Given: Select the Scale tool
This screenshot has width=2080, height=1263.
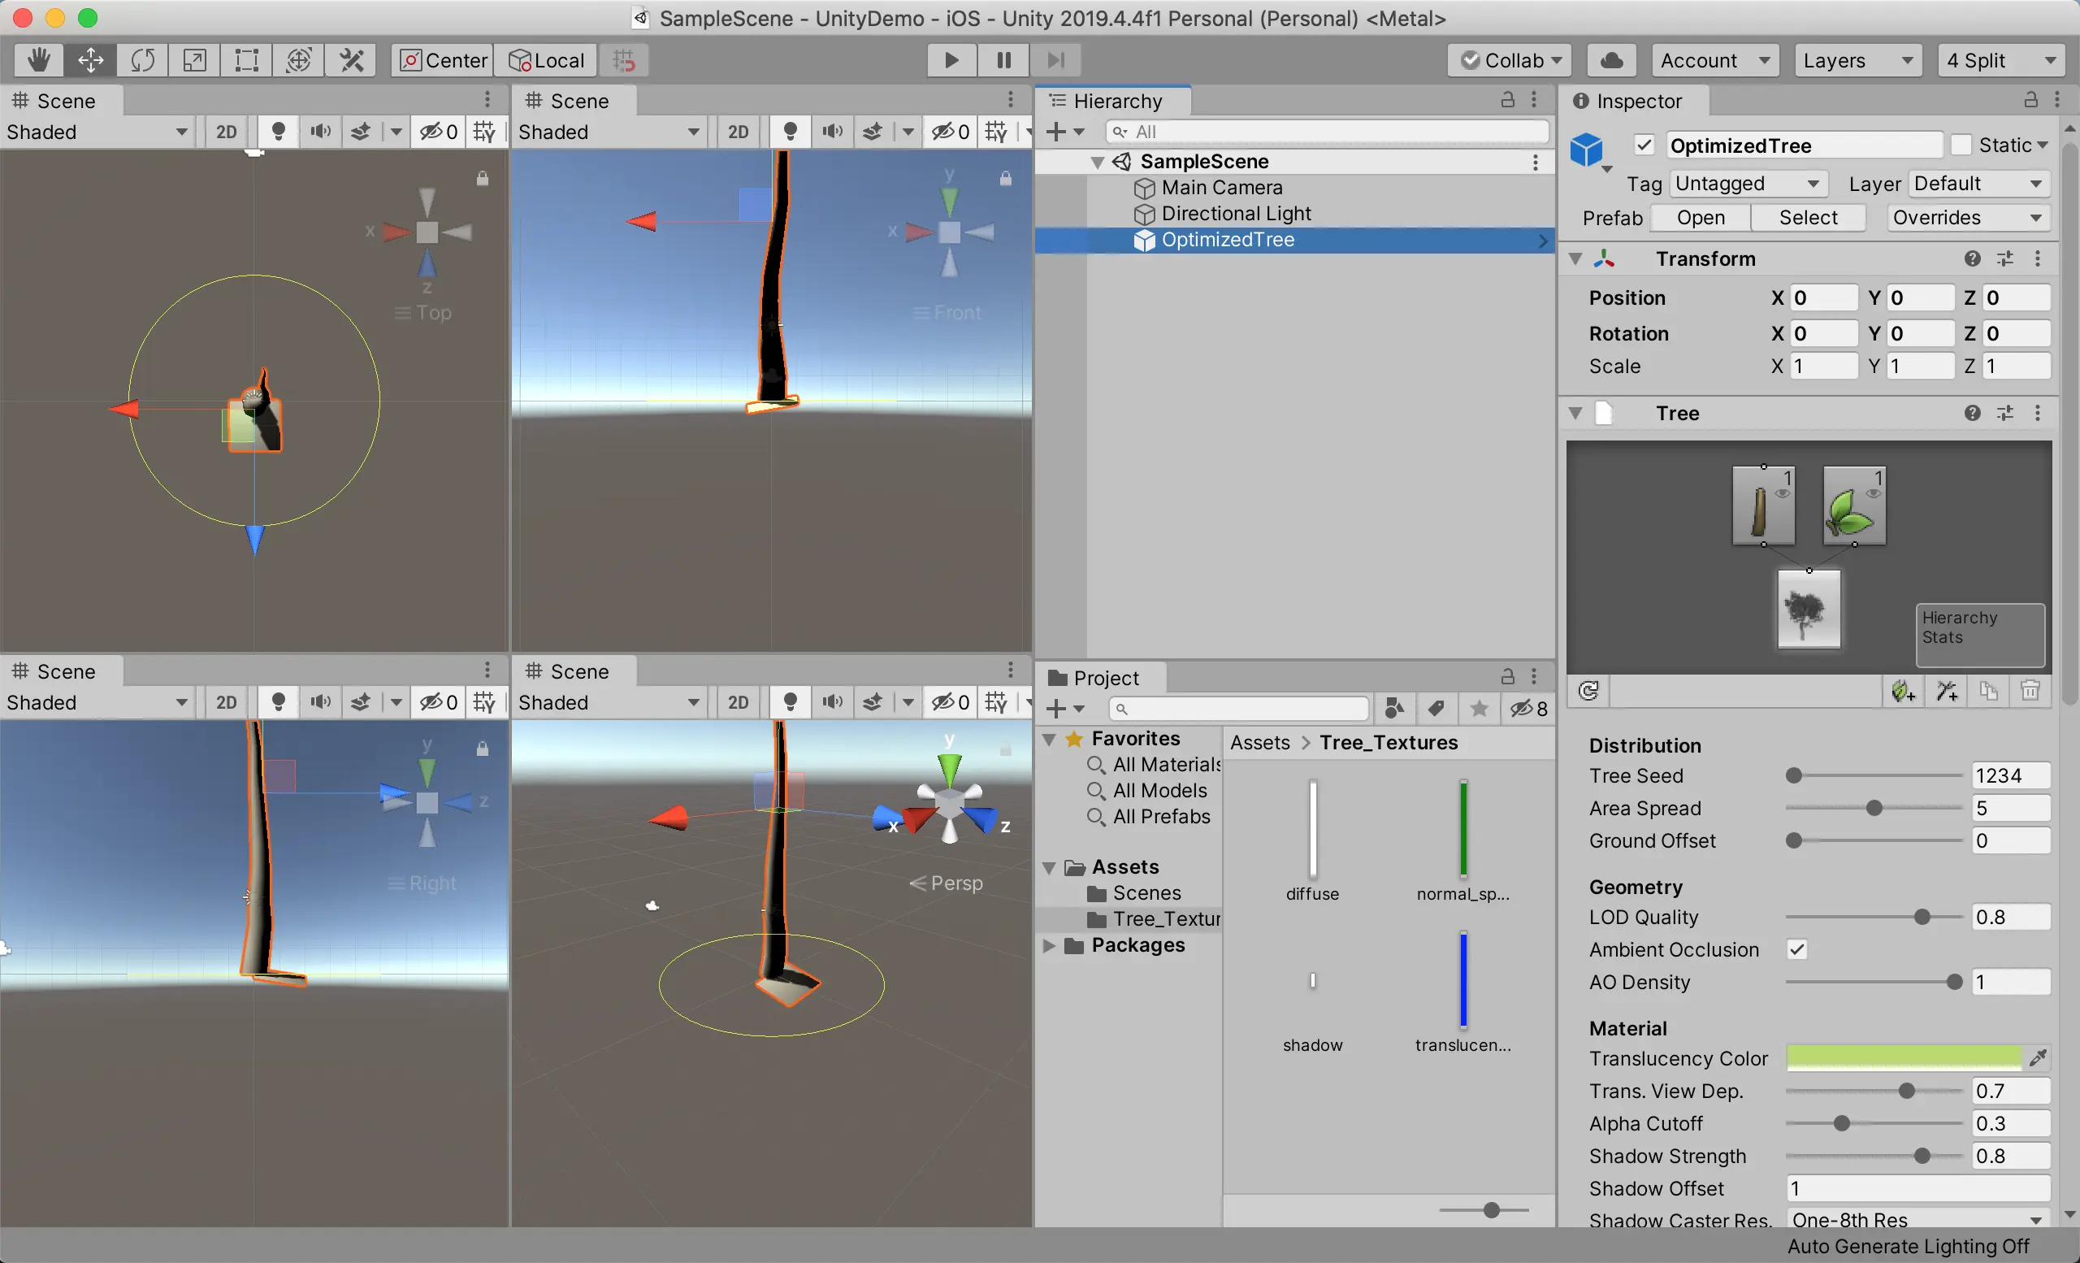Looking at the screenshot, I should 194,60.
